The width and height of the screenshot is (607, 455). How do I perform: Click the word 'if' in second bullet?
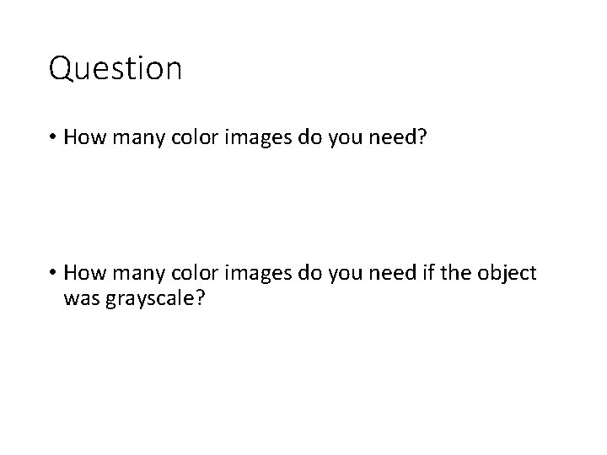click(x=428, y=272)
